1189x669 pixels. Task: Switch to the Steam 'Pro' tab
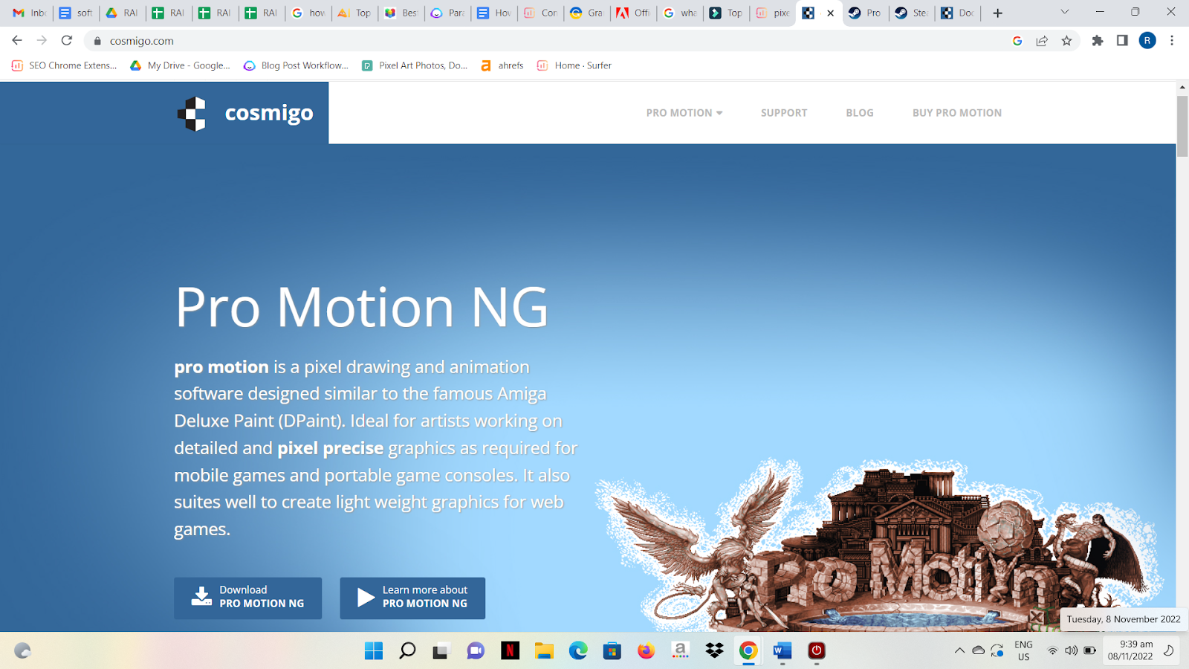click(x=864, y=13)
